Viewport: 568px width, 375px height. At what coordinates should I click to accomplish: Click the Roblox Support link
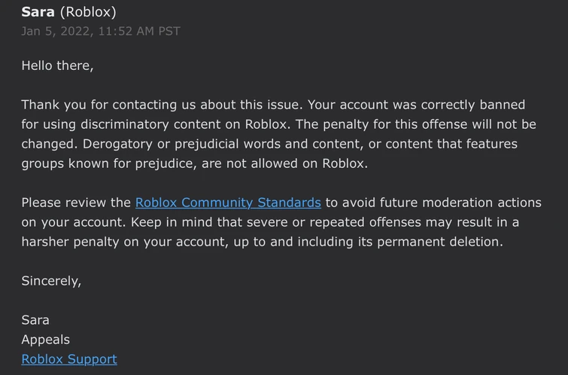69,359
